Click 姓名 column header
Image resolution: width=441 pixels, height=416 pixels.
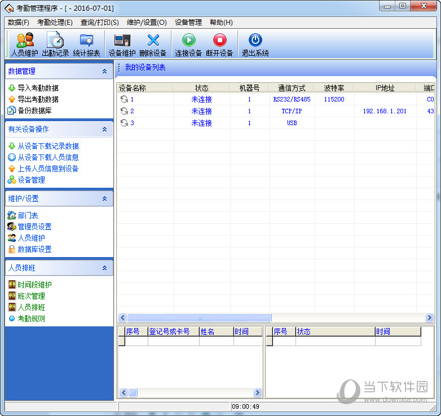[x=217, y=331]
